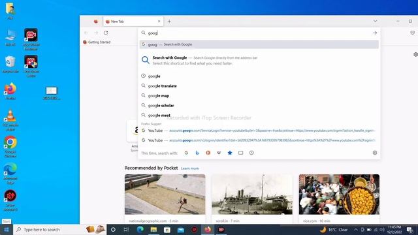Viewport: 418px width, 235px height.
Task: Search bookmarks with star icon
Action: point(230,153)
